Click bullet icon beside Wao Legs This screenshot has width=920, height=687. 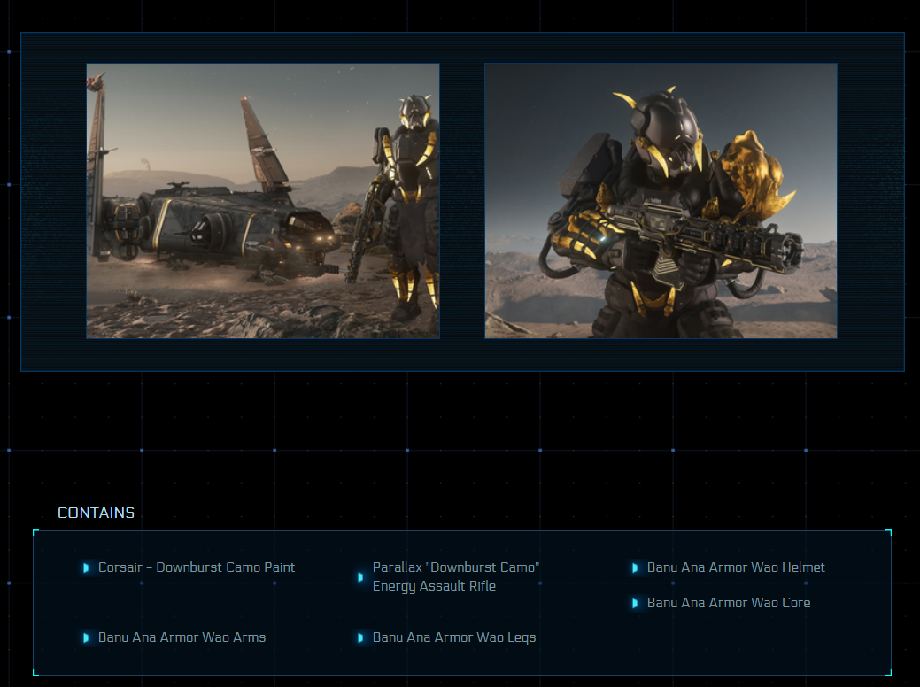pos(360,637)
